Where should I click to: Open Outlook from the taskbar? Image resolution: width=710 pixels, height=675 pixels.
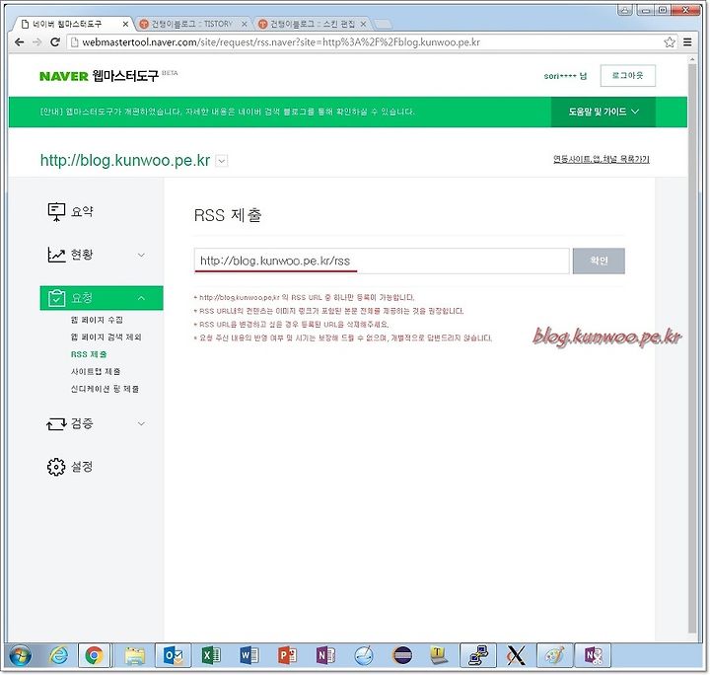(173, 655)
